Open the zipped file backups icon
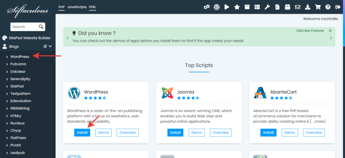 click(x=277, y=7)
